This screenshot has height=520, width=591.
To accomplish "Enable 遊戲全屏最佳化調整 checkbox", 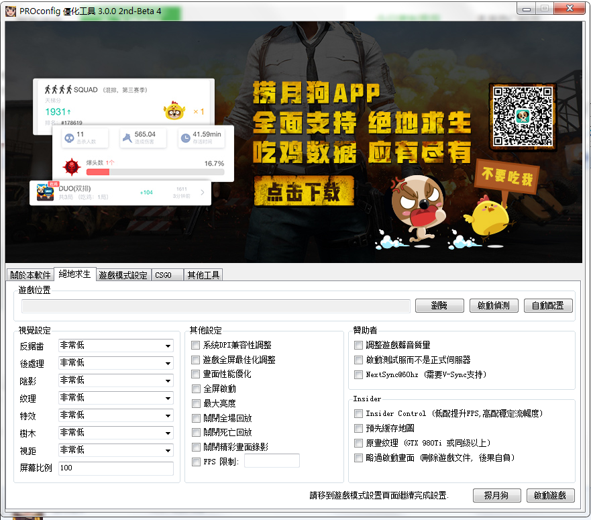I will tap(196, 360).
